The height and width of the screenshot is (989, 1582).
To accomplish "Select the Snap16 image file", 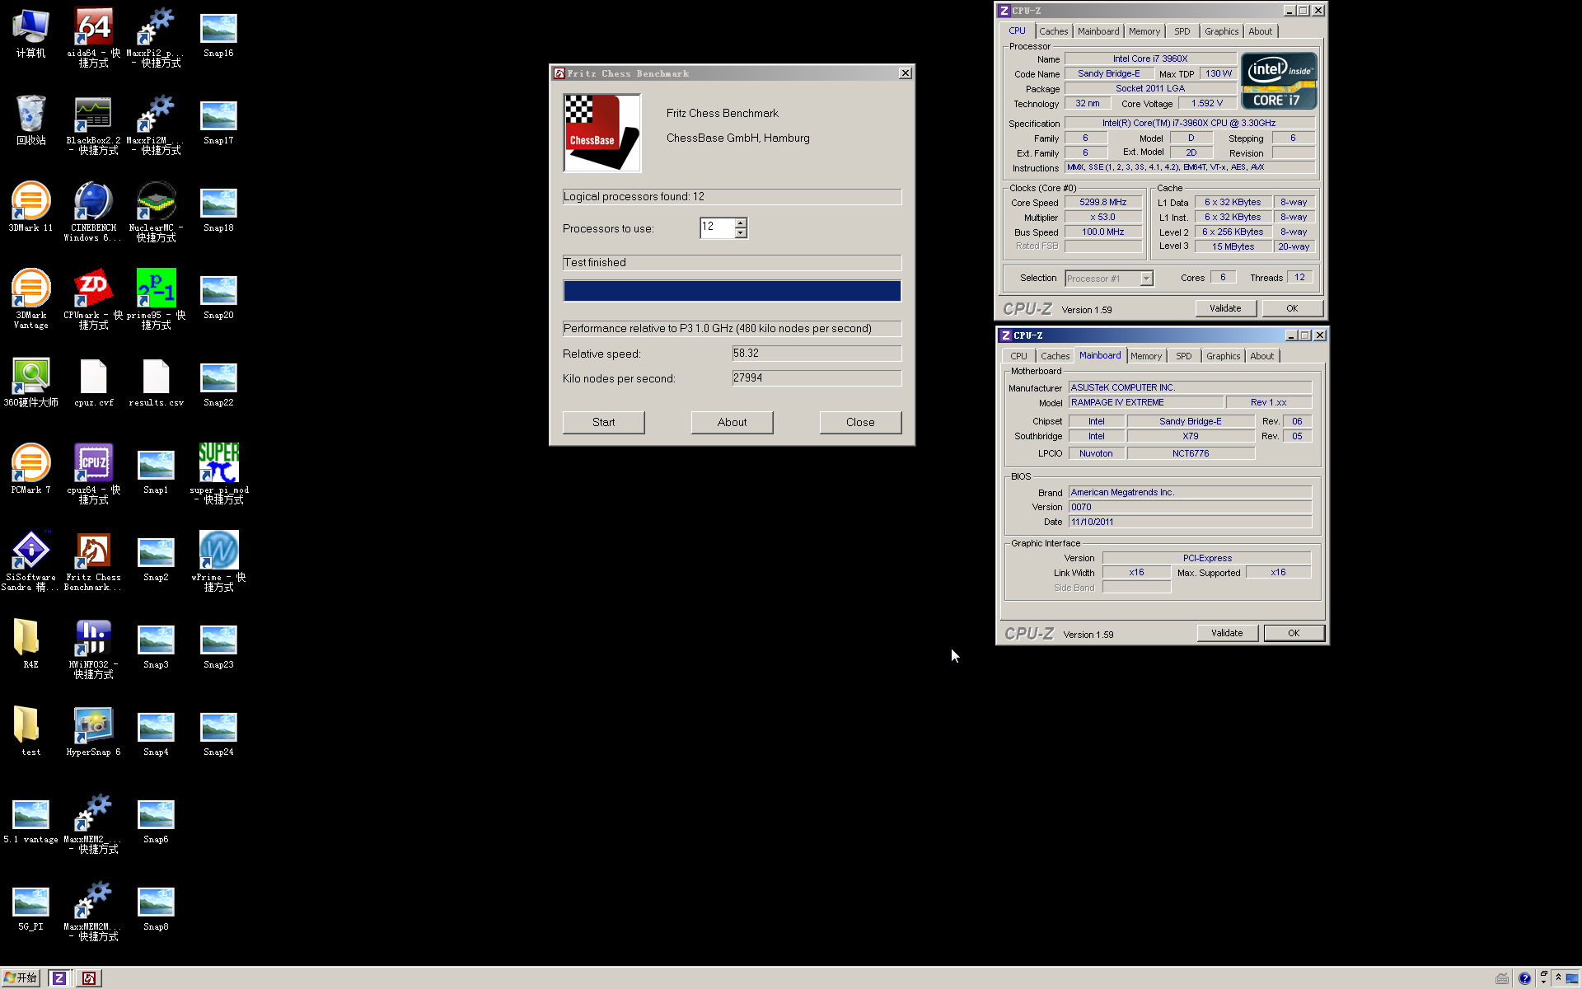I will click(218, 32).
